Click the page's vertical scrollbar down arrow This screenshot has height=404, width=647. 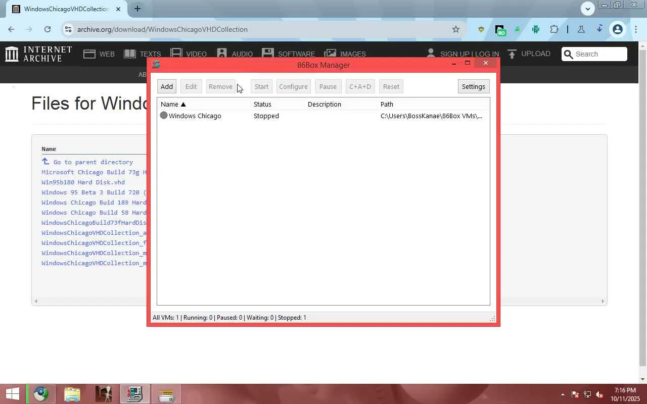click(643, 379)
